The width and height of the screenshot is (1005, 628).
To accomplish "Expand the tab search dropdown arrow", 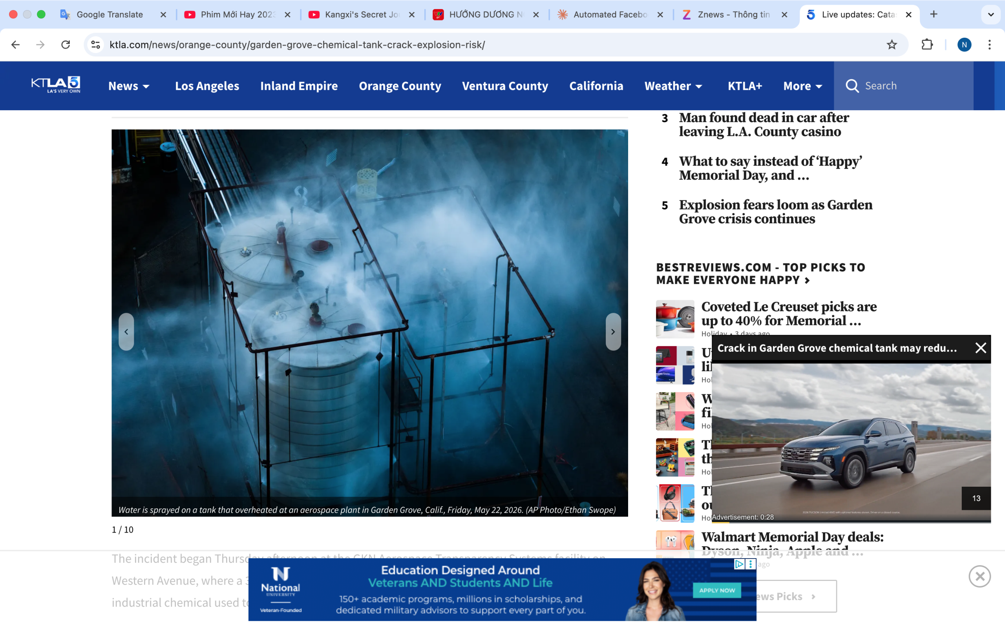I will tap(991, 15).
